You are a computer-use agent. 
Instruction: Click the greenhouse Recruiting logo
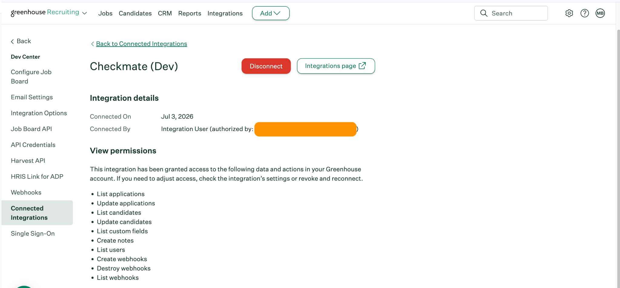click(x=45, y=12)
